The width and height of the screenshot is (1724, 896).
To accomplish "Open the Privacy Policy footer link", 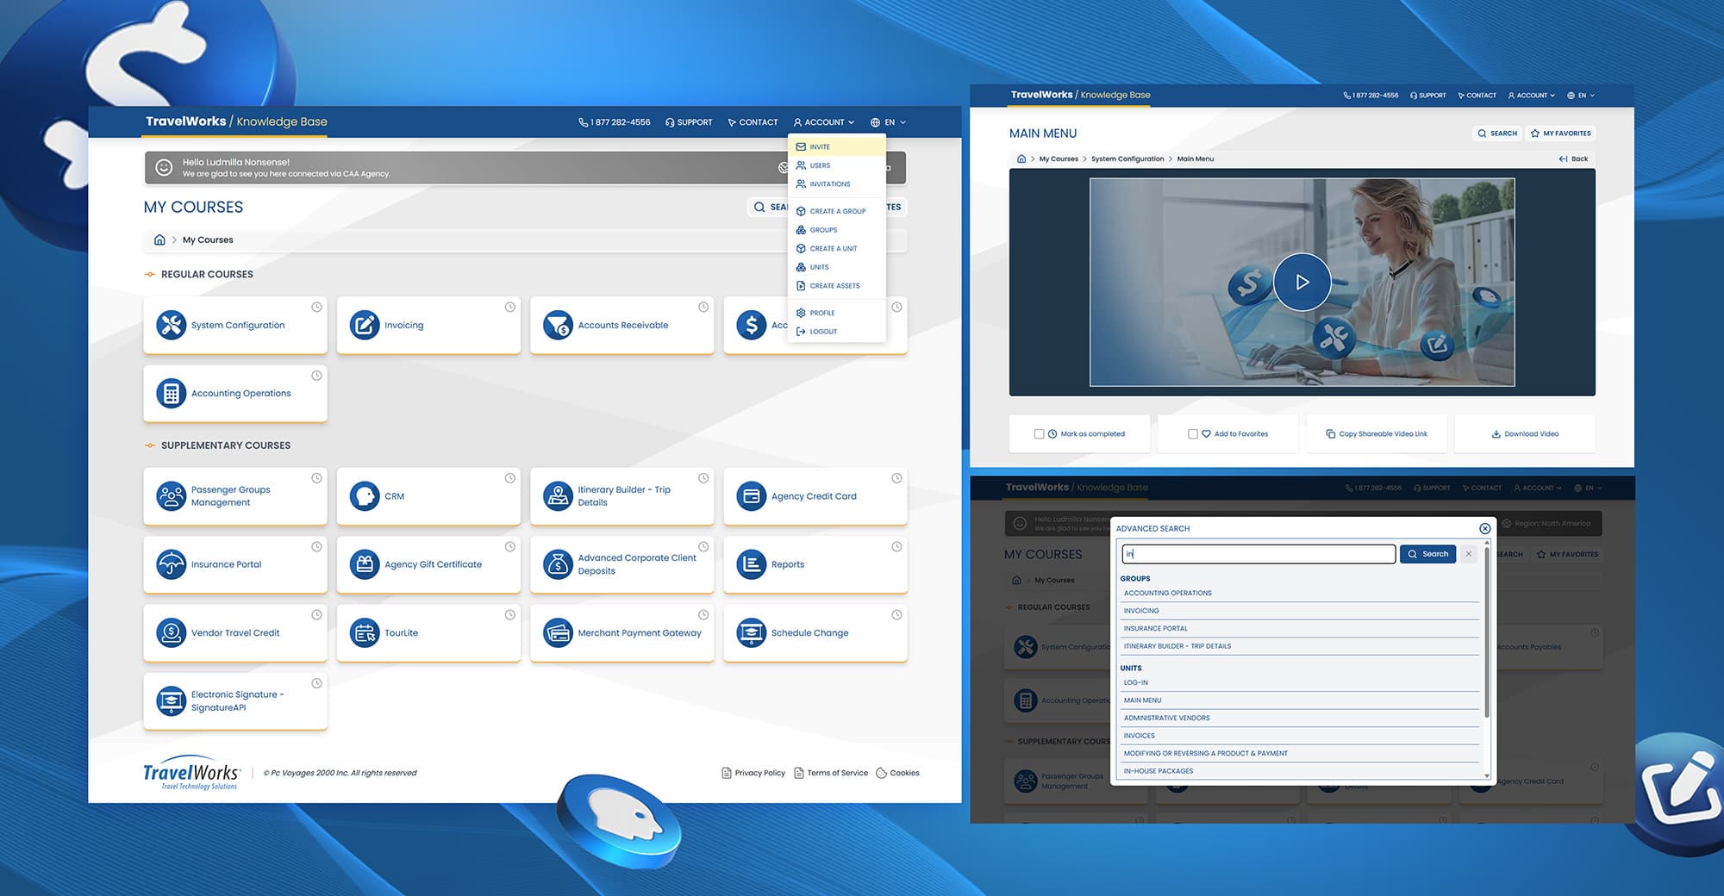I will (753, 773).
